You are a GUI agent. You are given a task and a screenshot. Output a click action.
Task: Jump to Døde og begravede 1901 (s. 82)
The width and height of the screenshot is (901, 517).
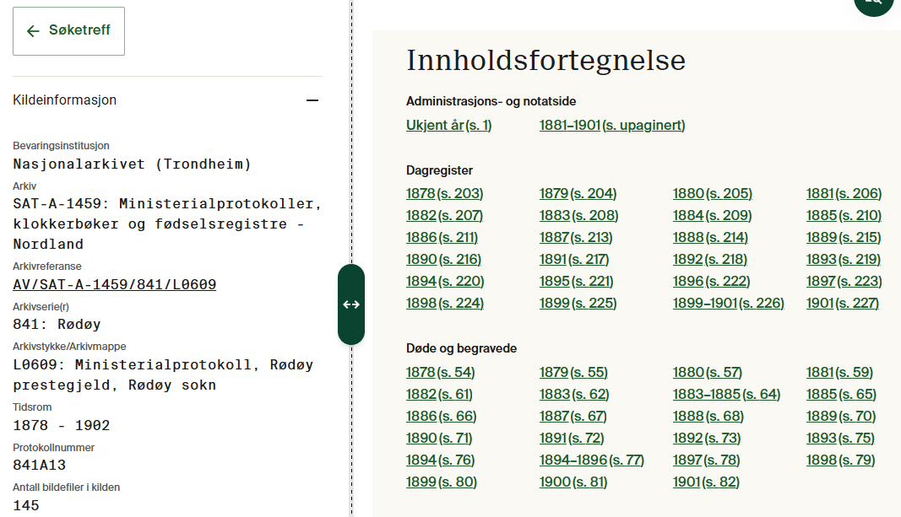click(x=705, y=482)
